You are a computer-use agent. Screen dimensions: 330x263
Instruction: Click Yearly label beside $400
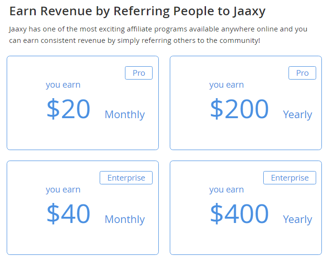298,220
